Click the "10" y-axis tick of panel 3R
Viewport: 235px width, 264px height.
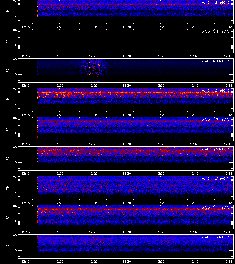(x=15, y=75)
